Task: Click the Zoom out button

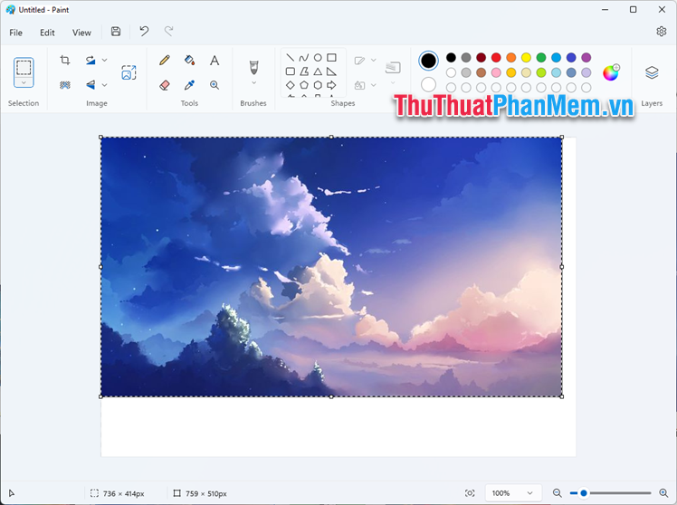Action: [557, 493]
